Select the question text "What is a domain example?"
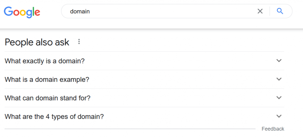This screenshot has width=303, height=138. click(47, 80)
